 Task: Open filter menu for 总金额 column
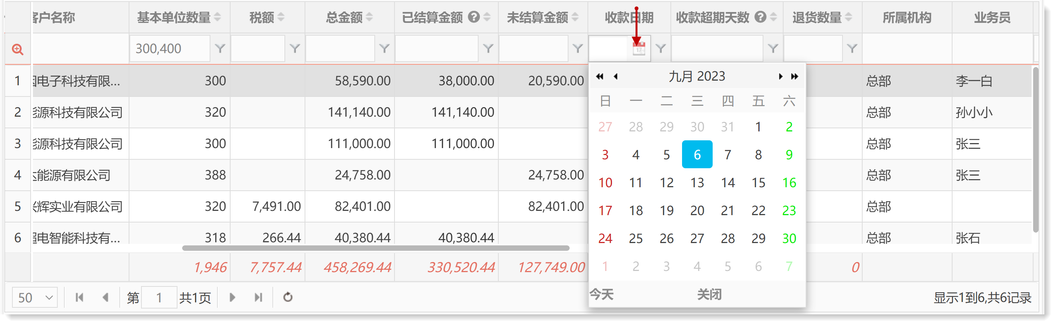tap(384, 49)
